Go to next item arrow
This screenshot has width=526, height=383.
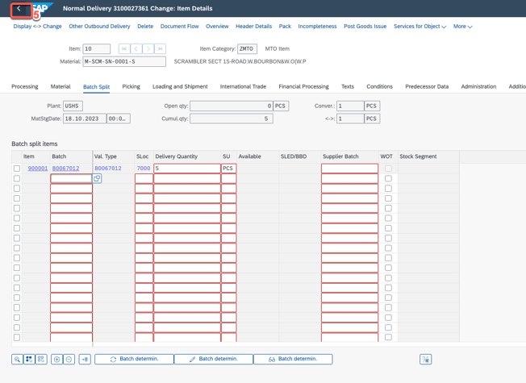(148, 49)
